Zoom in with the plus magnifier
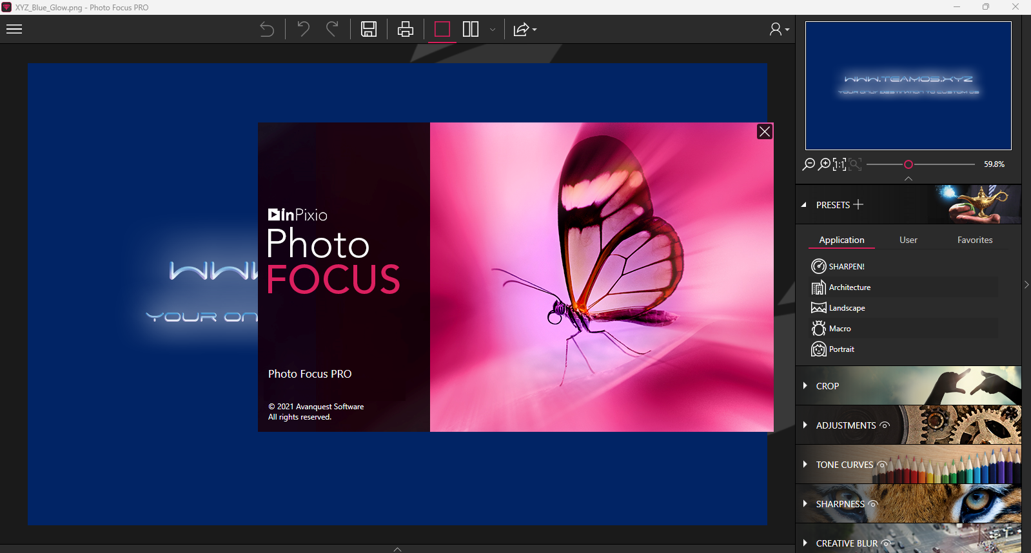 (x=824, y=164)
